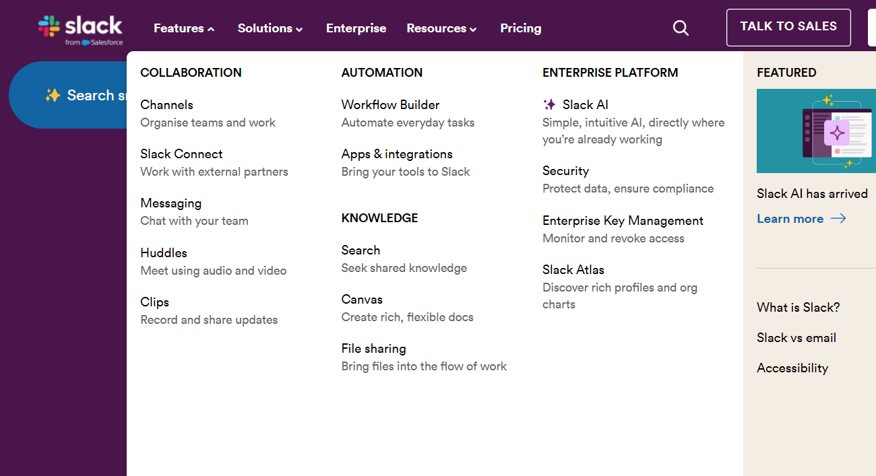Click the Slack logo
The width and height of the screenshot is (876, 476).
80,30
